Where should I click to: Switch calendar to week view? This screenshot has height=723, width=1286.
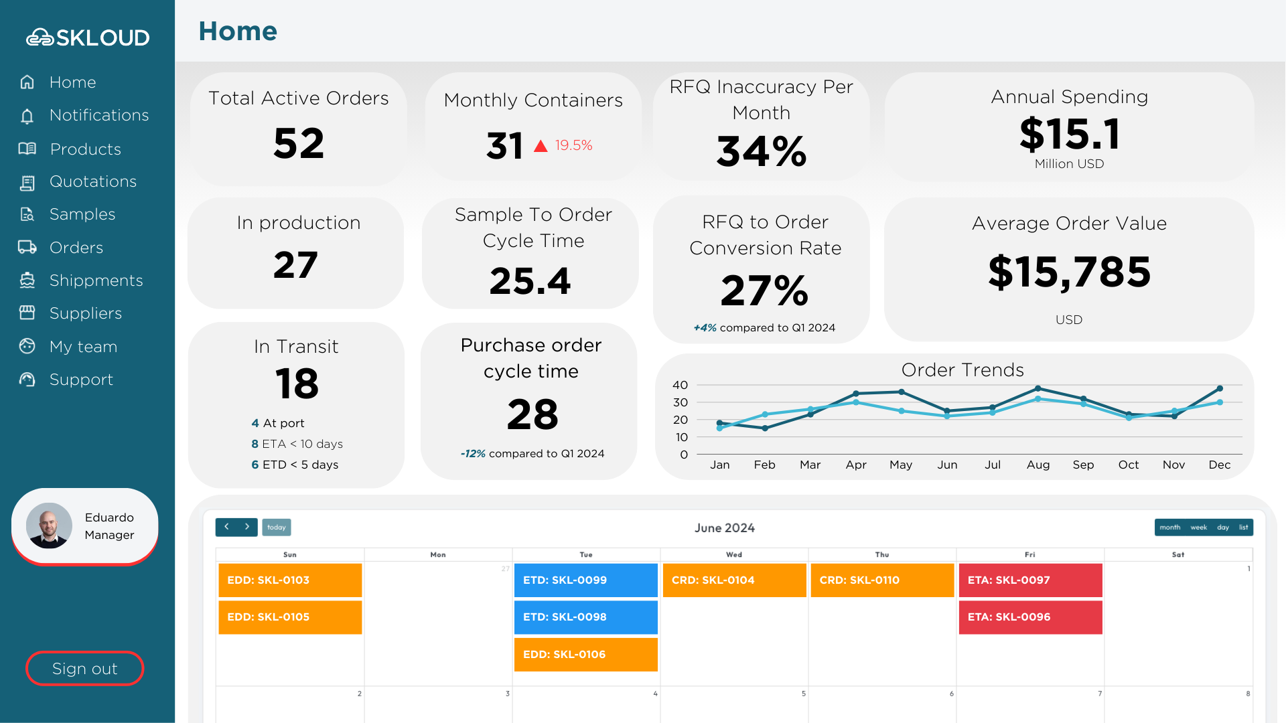point(1199,528)
